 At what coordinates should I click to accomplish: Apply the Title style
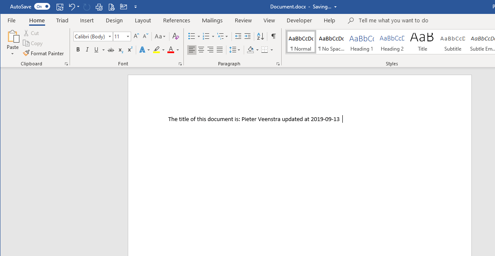(x=422, y=42)
